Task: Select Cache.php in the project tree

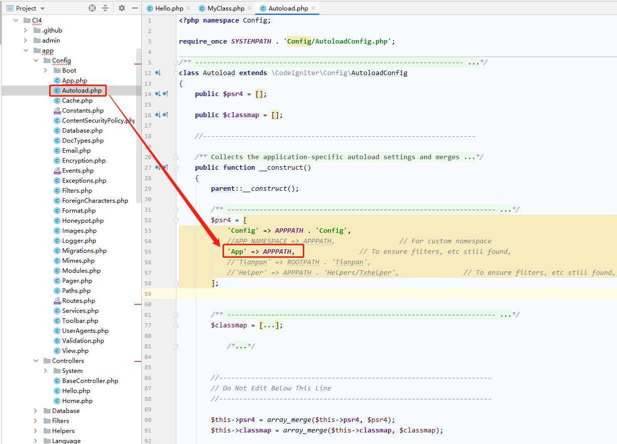Action: [x=77, y=101]
